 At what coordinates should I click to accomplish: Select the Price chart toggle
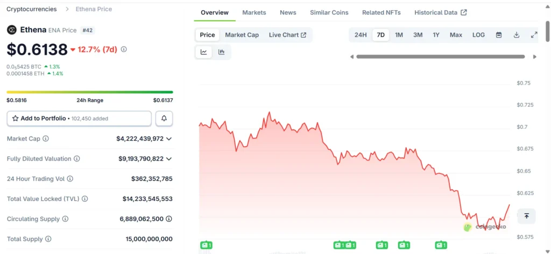[207, 35]
